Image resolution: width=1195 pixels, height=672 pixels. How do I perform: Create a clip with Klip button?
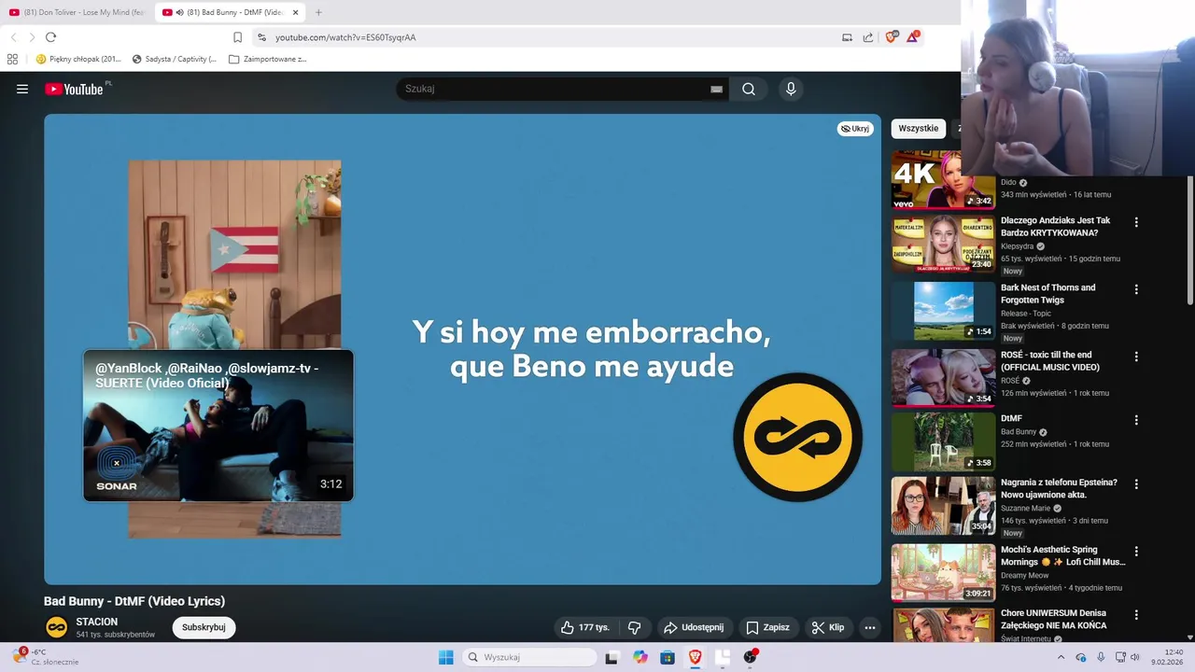click(x=828, y=627)
